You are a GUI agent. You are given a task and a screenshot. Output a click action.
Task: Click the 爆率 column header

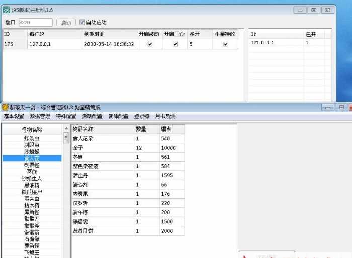click(x=172, y=129)
